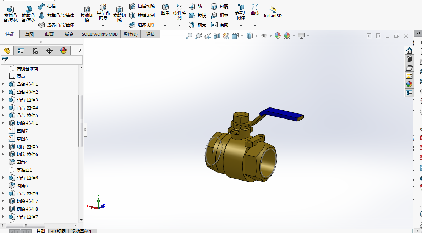Viewport: 422px width, 233px height.
Task: Toggle the Section View icon
Action: click(x=217, y=36)
